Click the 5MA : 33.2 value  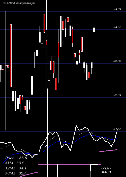click(15, 163)
